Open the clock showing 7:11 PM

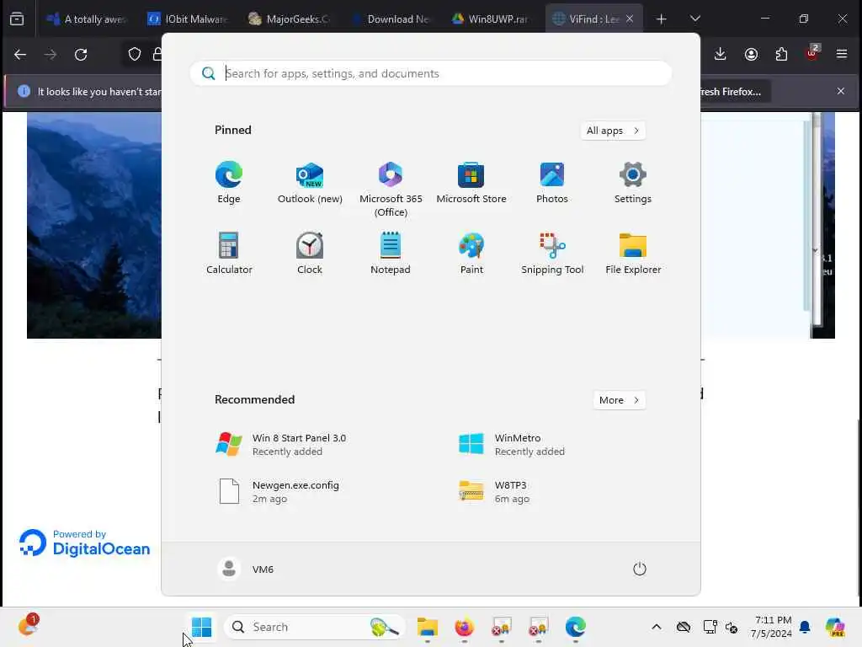772,627
